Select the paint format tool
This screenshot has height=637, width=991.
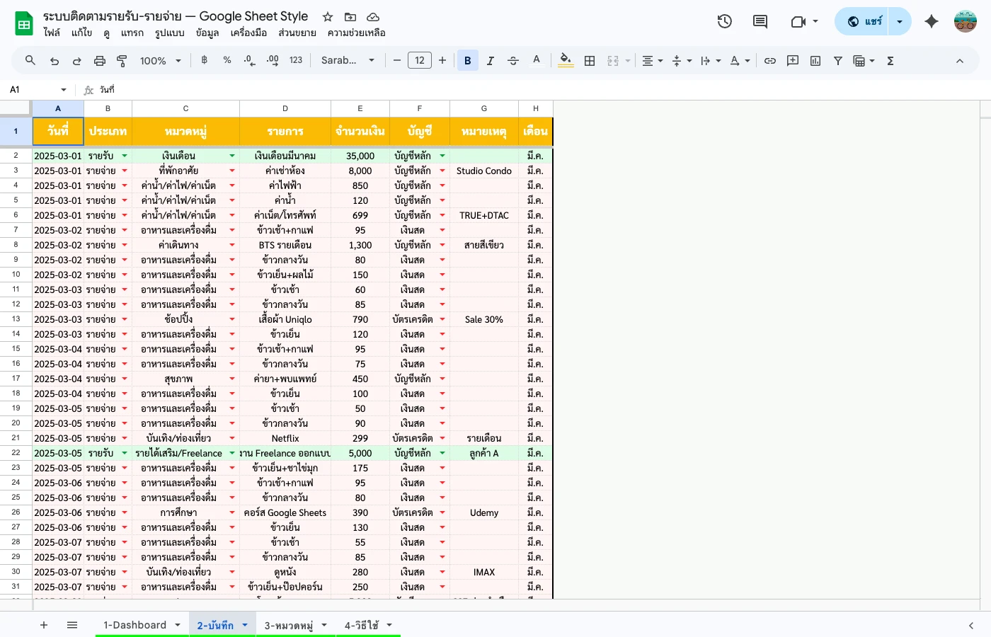click(122, 60)
